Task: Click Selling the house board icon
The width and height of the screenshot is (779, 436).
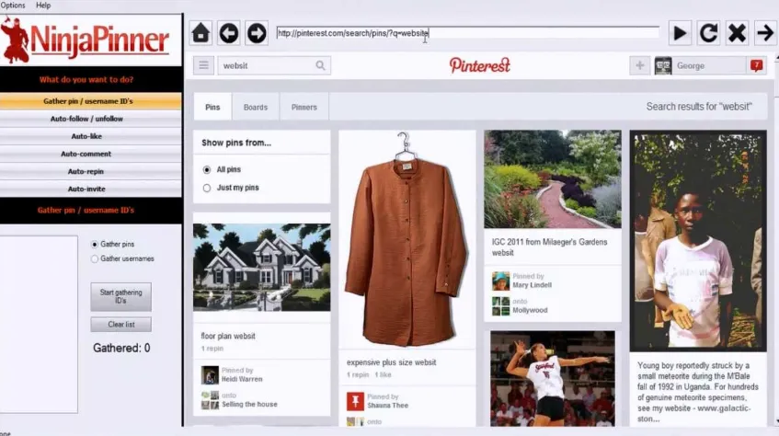Action: pyautogui.click(x=210, y=400)
